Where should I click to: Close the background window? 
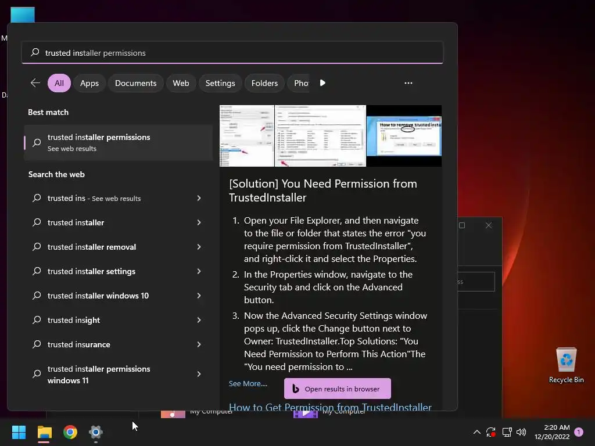pos(489,225)
